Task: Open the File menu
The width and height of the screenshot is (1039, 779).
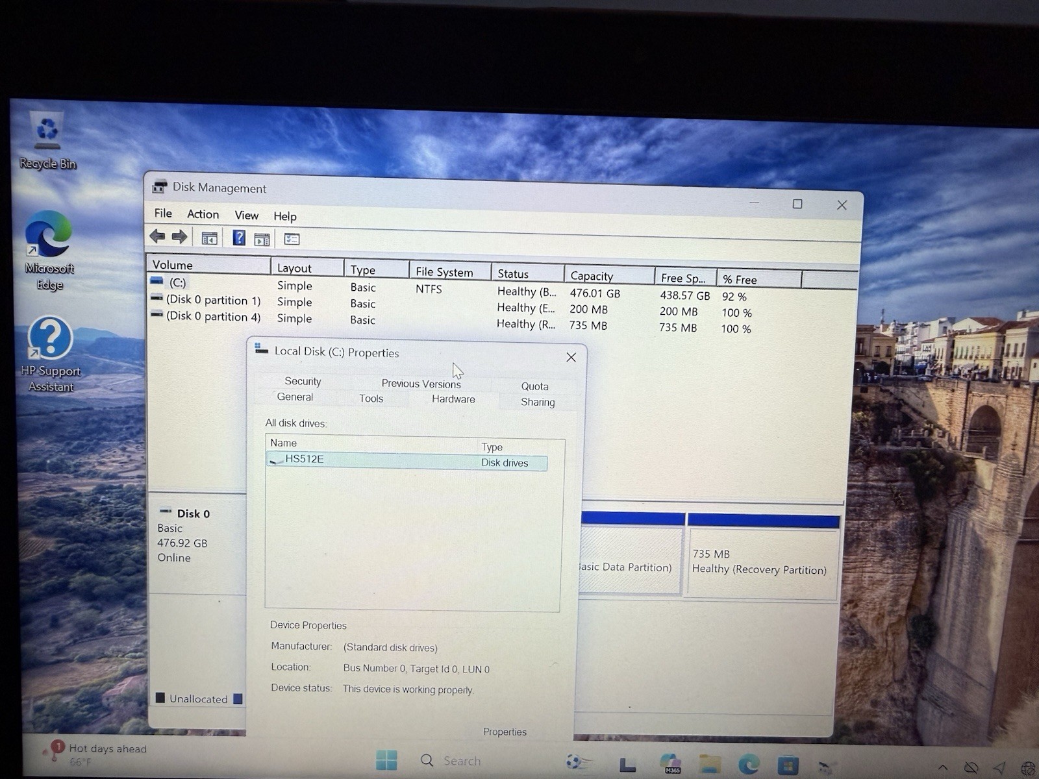Action: (163, 213)
